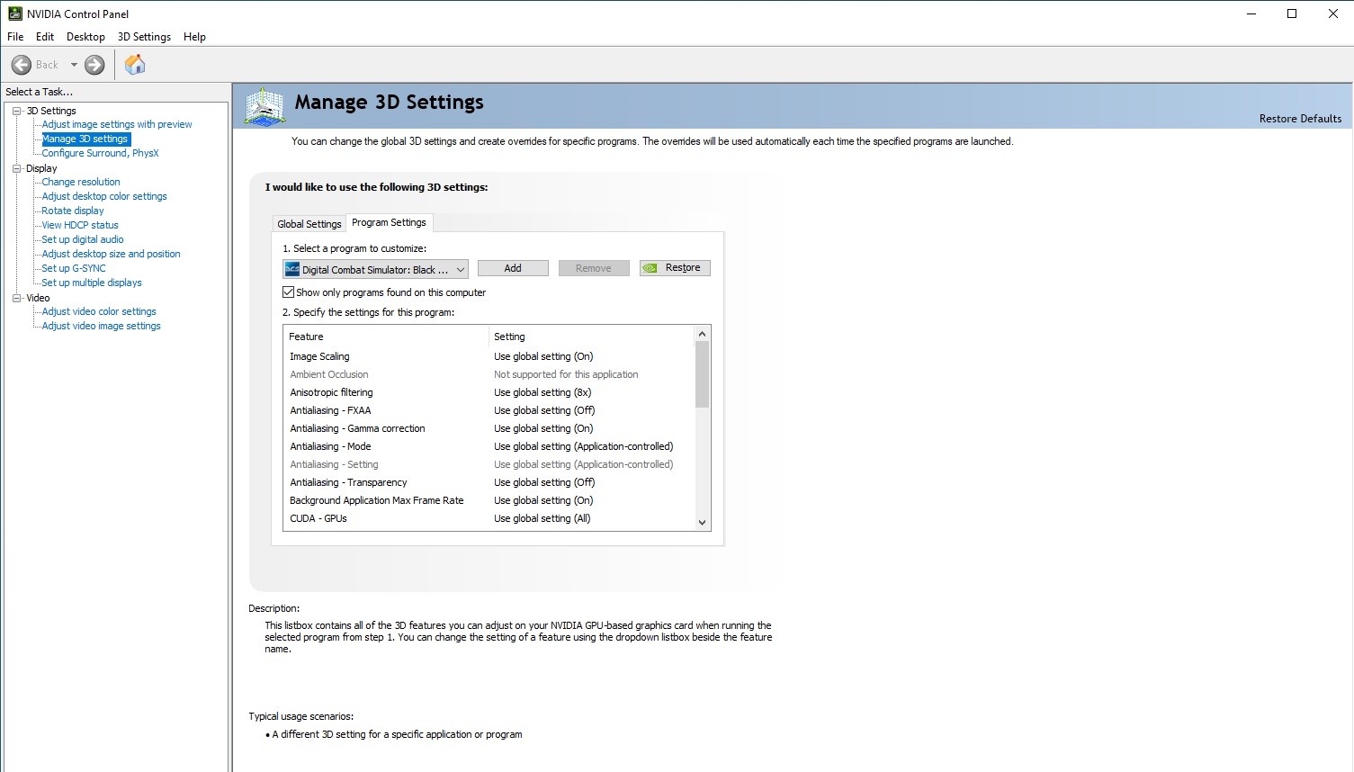Click the settings list scrollbar thumb
1354x772 pixels.
[x=703, y=374]
